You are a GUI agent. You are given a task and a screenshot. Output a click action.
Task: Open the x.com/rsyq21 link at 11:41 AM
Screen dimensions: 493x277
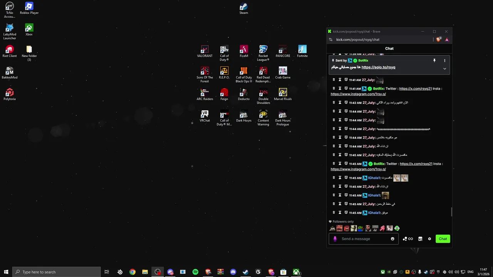(x=415, y=88)
